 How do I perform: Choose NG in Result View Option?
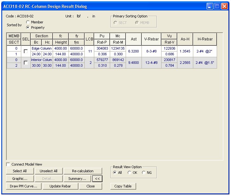[x=144, y=173]
